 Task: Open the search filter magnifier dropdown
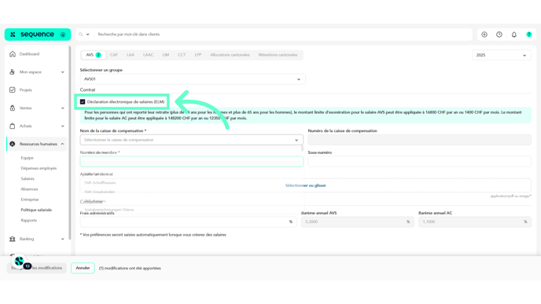pyautogui.click(x=84, y=35)
